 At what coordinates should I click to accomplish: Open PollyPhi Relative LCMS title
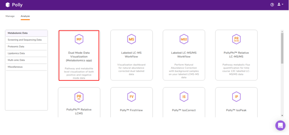[79, 111]
